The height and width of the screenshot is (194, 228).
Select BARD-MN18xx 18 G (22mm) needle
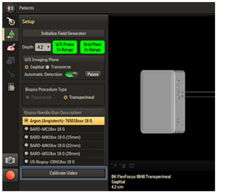click(63, 145)
